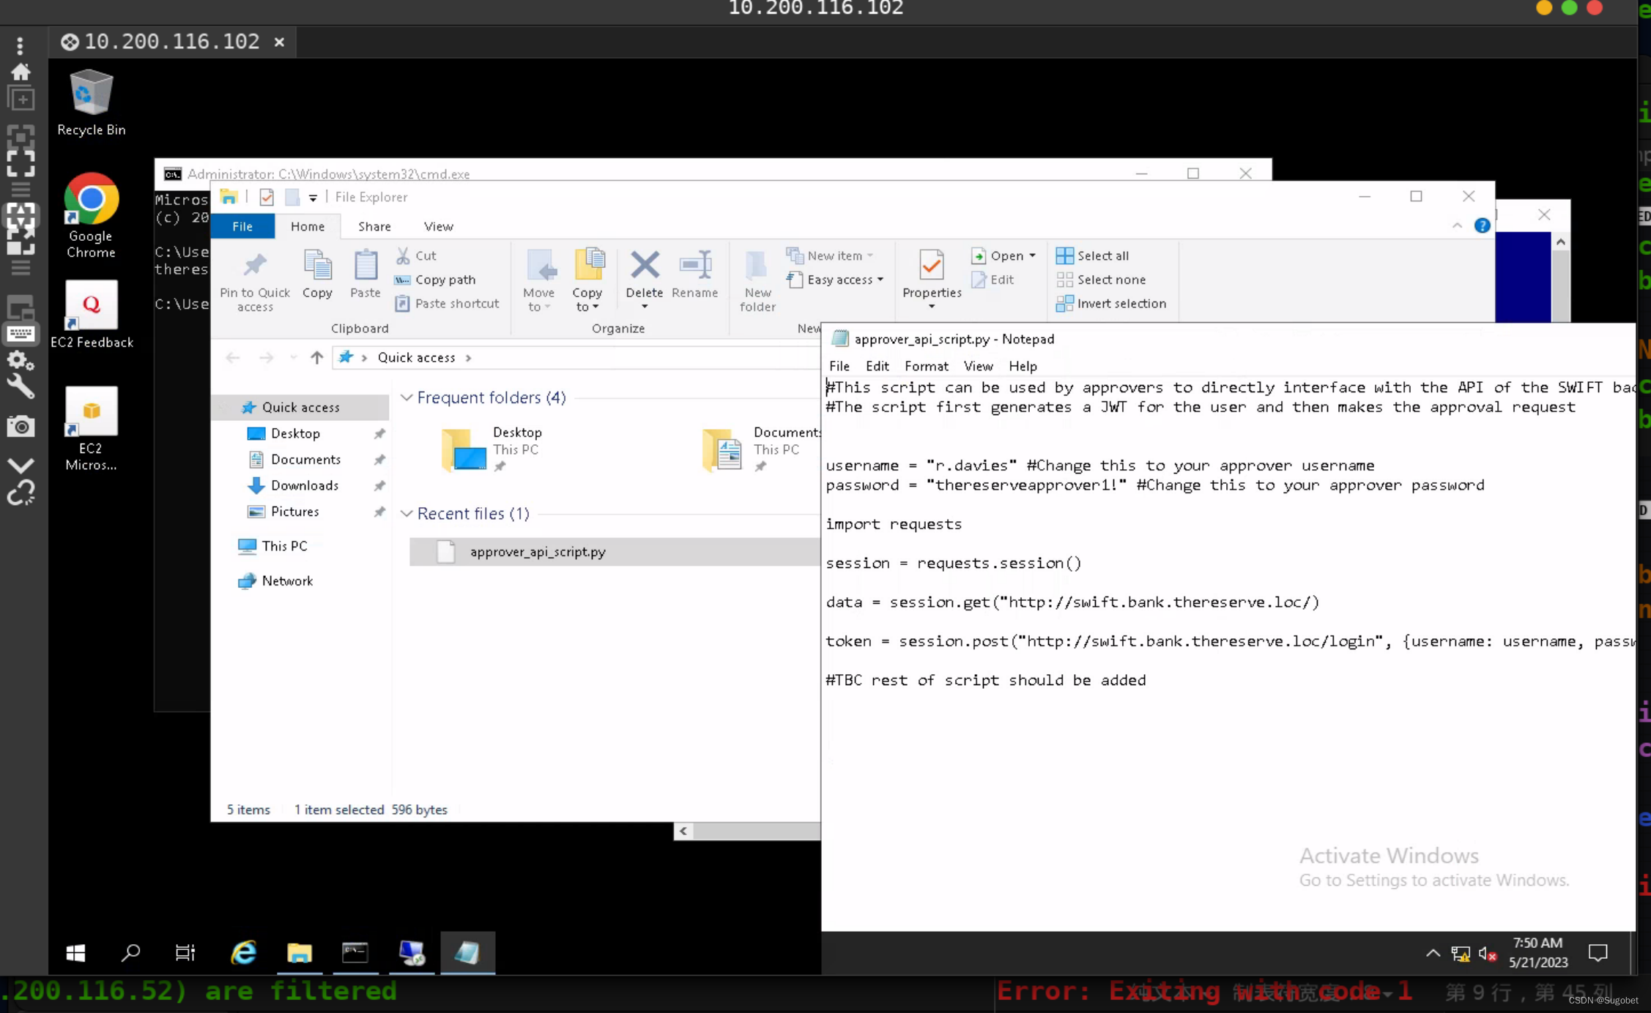Click the Quick access address bar
The width and height of the screenshot is (1651, 1013).
(576, 357)
